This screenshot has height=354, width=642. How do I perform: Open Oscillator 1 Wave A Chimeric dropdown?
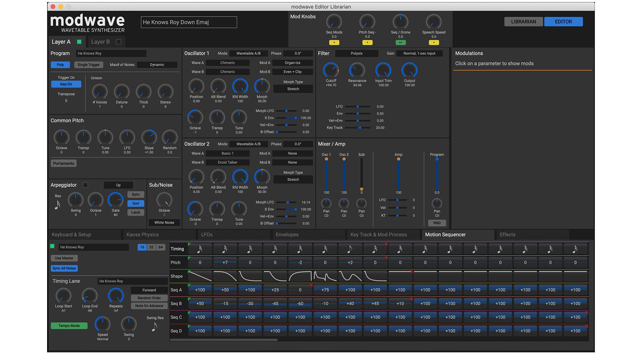tap(228, 63)
